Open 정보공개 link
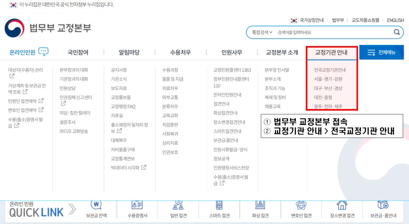Viewport: 409px width, 224px height. point(221,159)
